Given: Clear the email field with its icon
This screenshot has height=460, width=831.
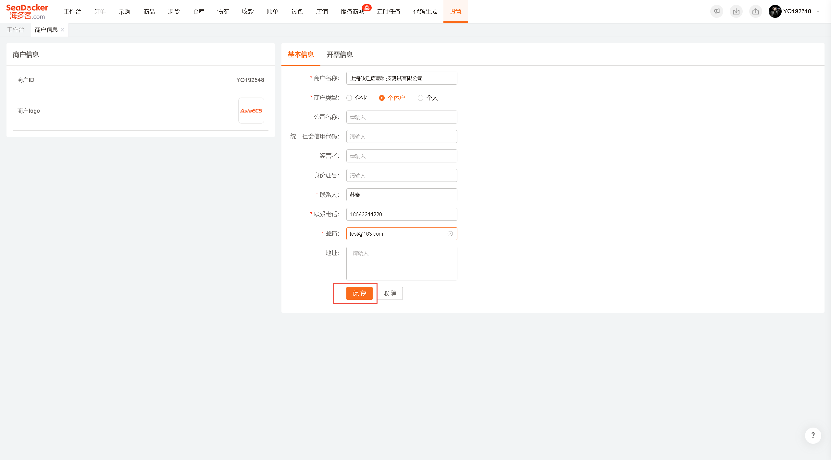Looking at the screenshot, I should pos(450,233).
